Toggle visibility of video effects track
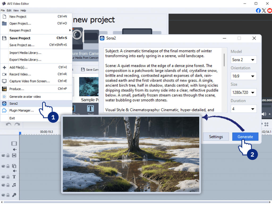Screen dimensions: 272x204 pos(3,156)
